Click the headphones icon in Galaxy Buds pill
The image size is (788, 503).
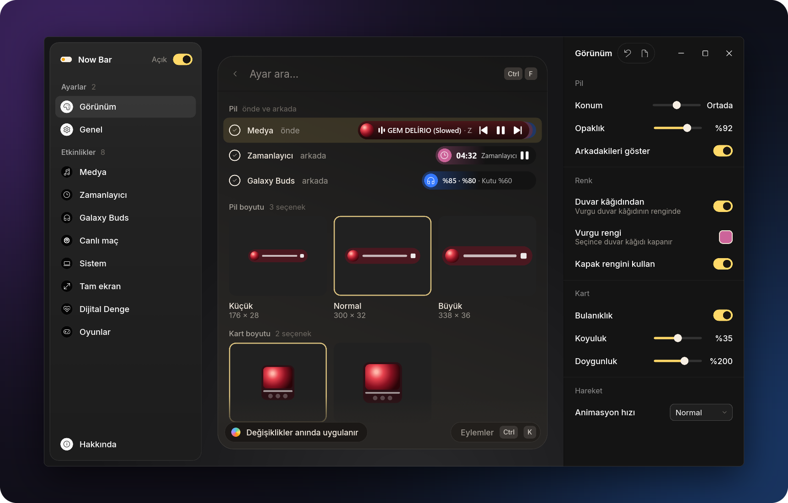pyautogui.click(x=431, y=181)
